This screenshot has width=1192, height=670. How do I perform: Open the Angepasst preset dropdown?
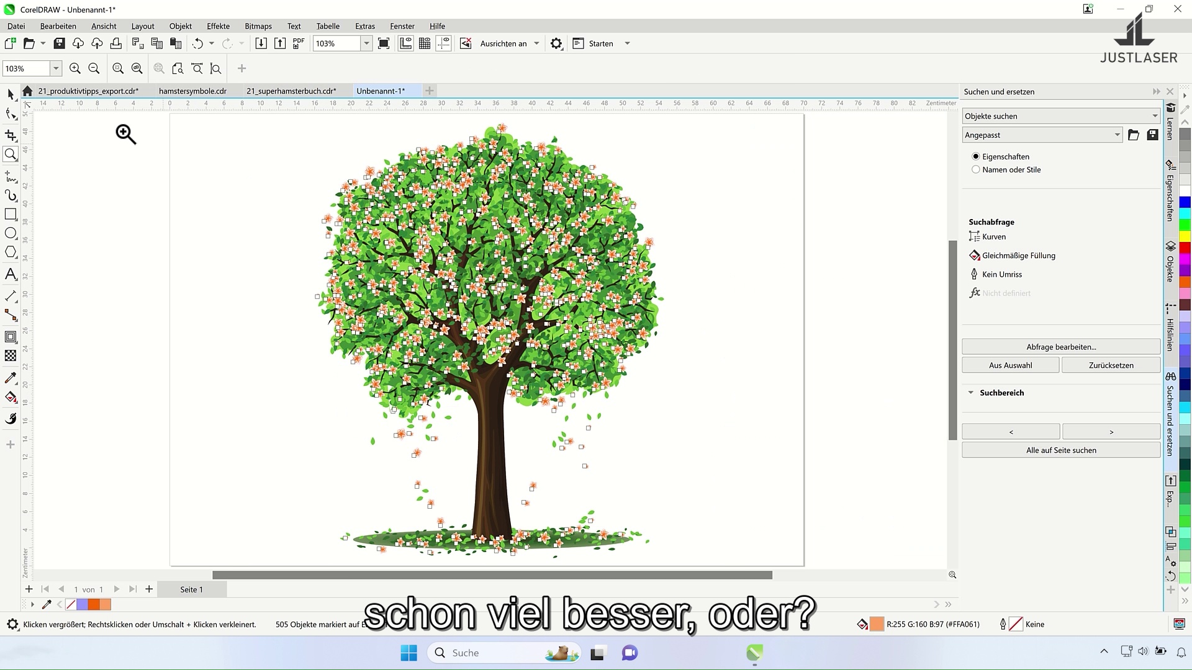[1042, 135]
